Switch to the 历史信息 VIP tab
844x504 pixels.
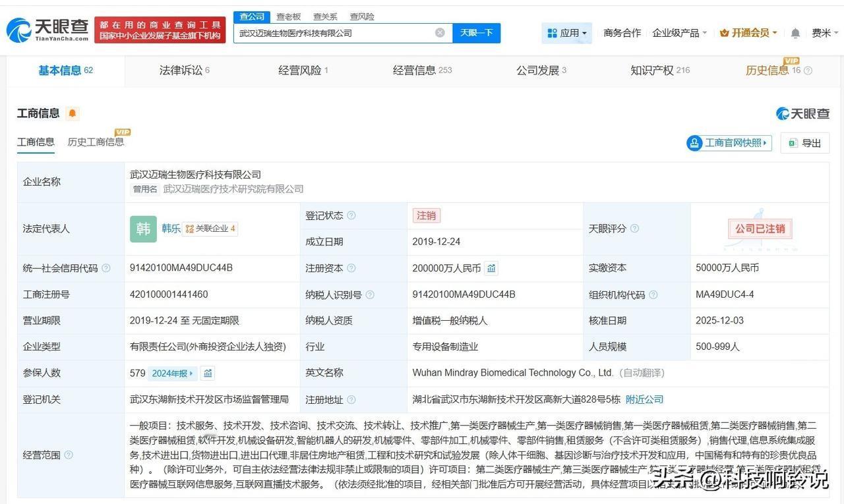[x=773, y=70]
